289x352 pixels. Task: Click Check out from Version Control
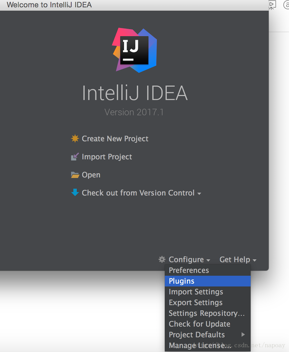(138, 193)
